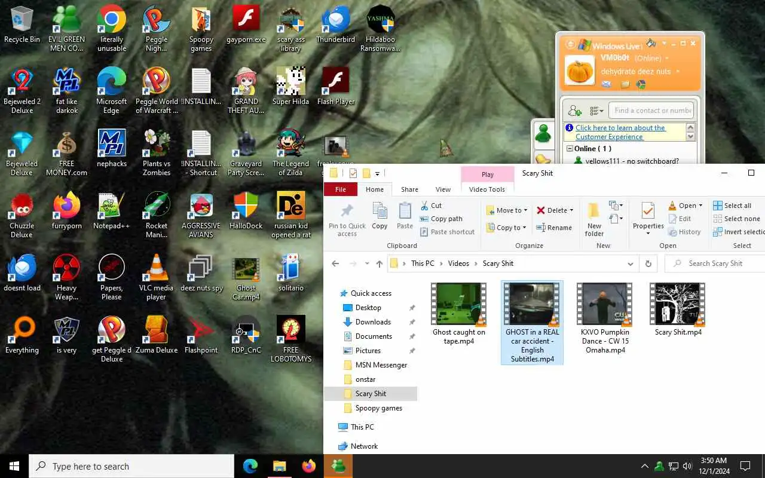Image resolution: width=765 pixels, height=478 pixels.
Task: Select the Plants vs Zombies desktop icon
Action: (157, 153)
